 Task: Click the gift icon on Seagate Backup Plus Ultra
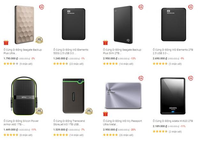pyautogui.click(x=6, y=42)
